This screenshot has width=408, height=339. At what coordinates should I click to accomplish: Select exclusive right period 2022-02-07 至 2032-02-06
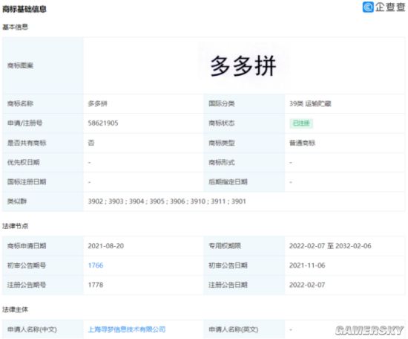coord(330,245)
